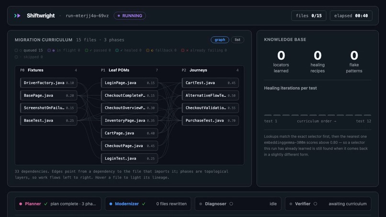Open the Modernizer agent card

[148, 204]
